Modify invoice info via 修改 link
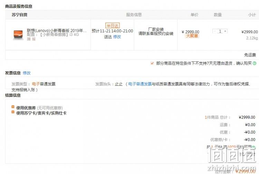Image resolution: width=259 pixels, height=174 pixels. [27, 73]
